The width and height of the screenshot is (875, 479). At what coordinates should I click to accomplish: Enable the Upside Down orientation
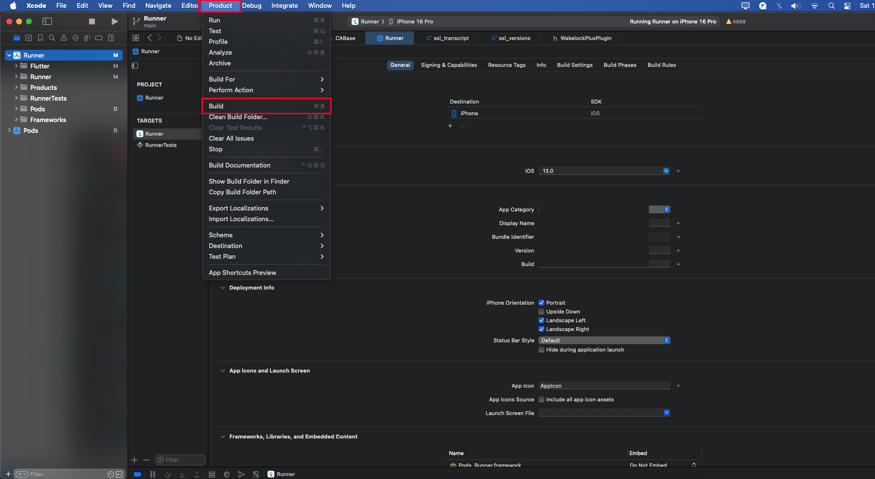click(541, 312)
